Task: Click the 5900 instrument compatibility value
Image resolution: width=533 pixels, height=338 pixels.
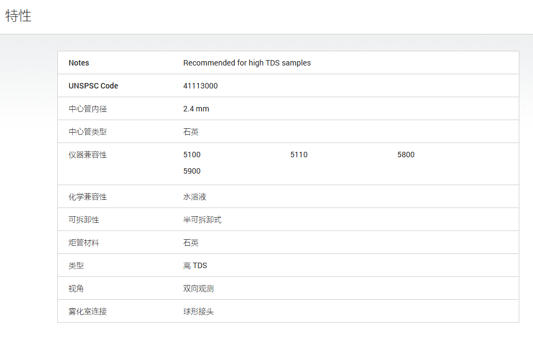Action: (x=192, y=171)
